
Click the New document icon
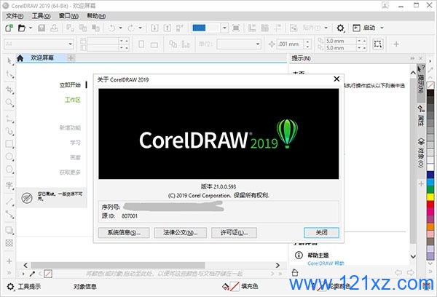click(9, 28)
